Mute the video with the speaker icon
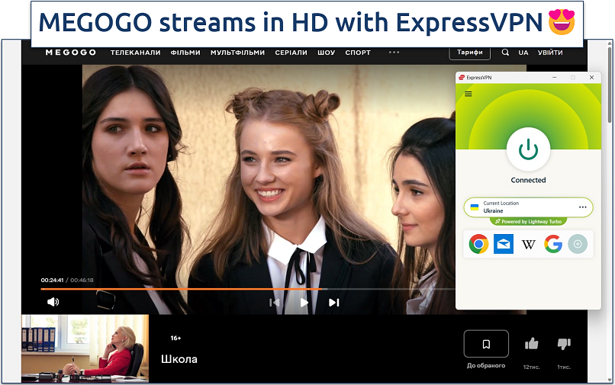The width and height of the screenshot is (615, 385). pos(53,302)
